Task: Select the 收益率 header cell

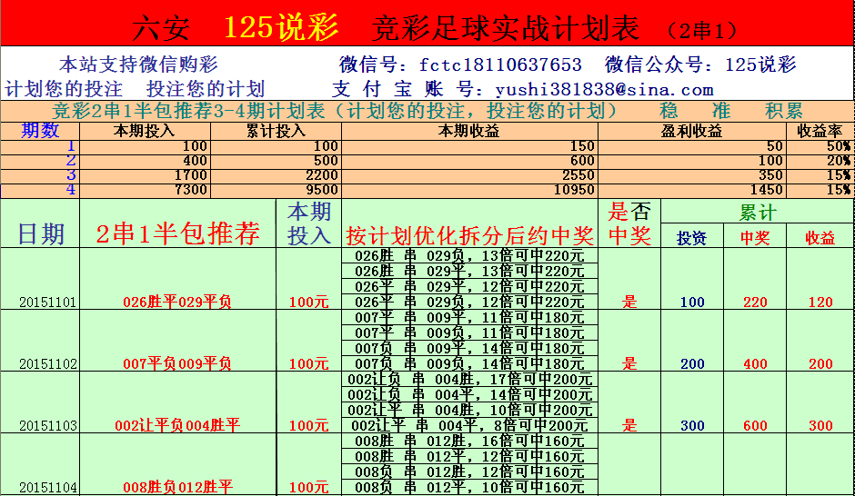Action: [x=820, y=131]
